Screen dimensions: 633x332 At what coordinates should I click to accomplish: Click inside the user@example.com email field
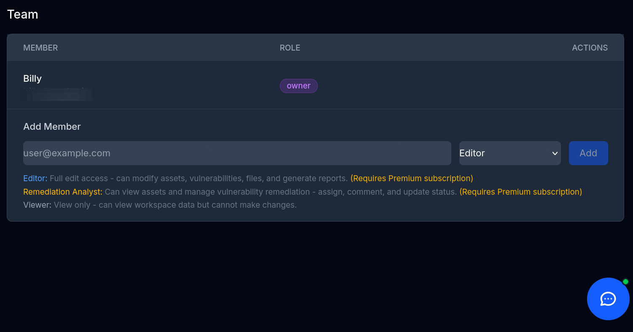tap(237, 153)
